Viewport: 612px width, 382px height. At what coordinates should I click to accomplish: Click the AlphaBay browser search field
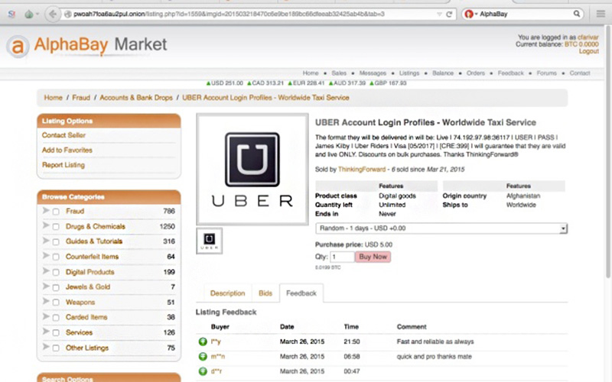coord(525,15)
